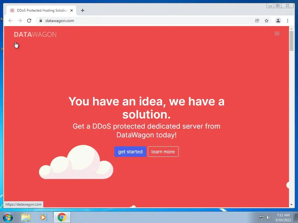Click the blue get started button
This screenshot has height=223, width=298.
[130, 152]
